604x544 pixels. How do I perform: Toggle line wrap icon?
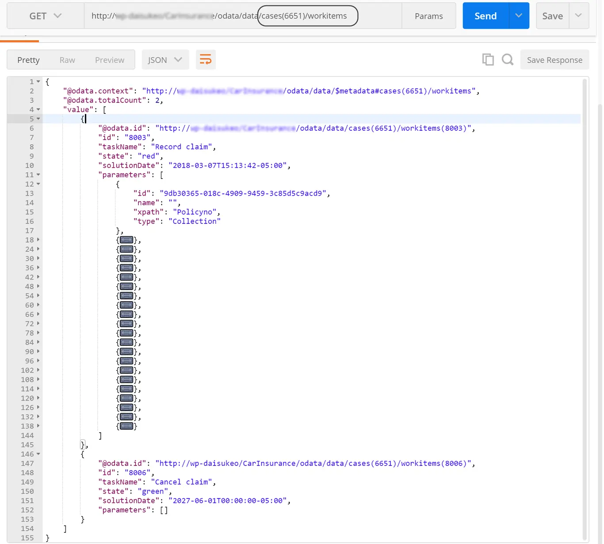pyautogui.click(x=206, y=60)
